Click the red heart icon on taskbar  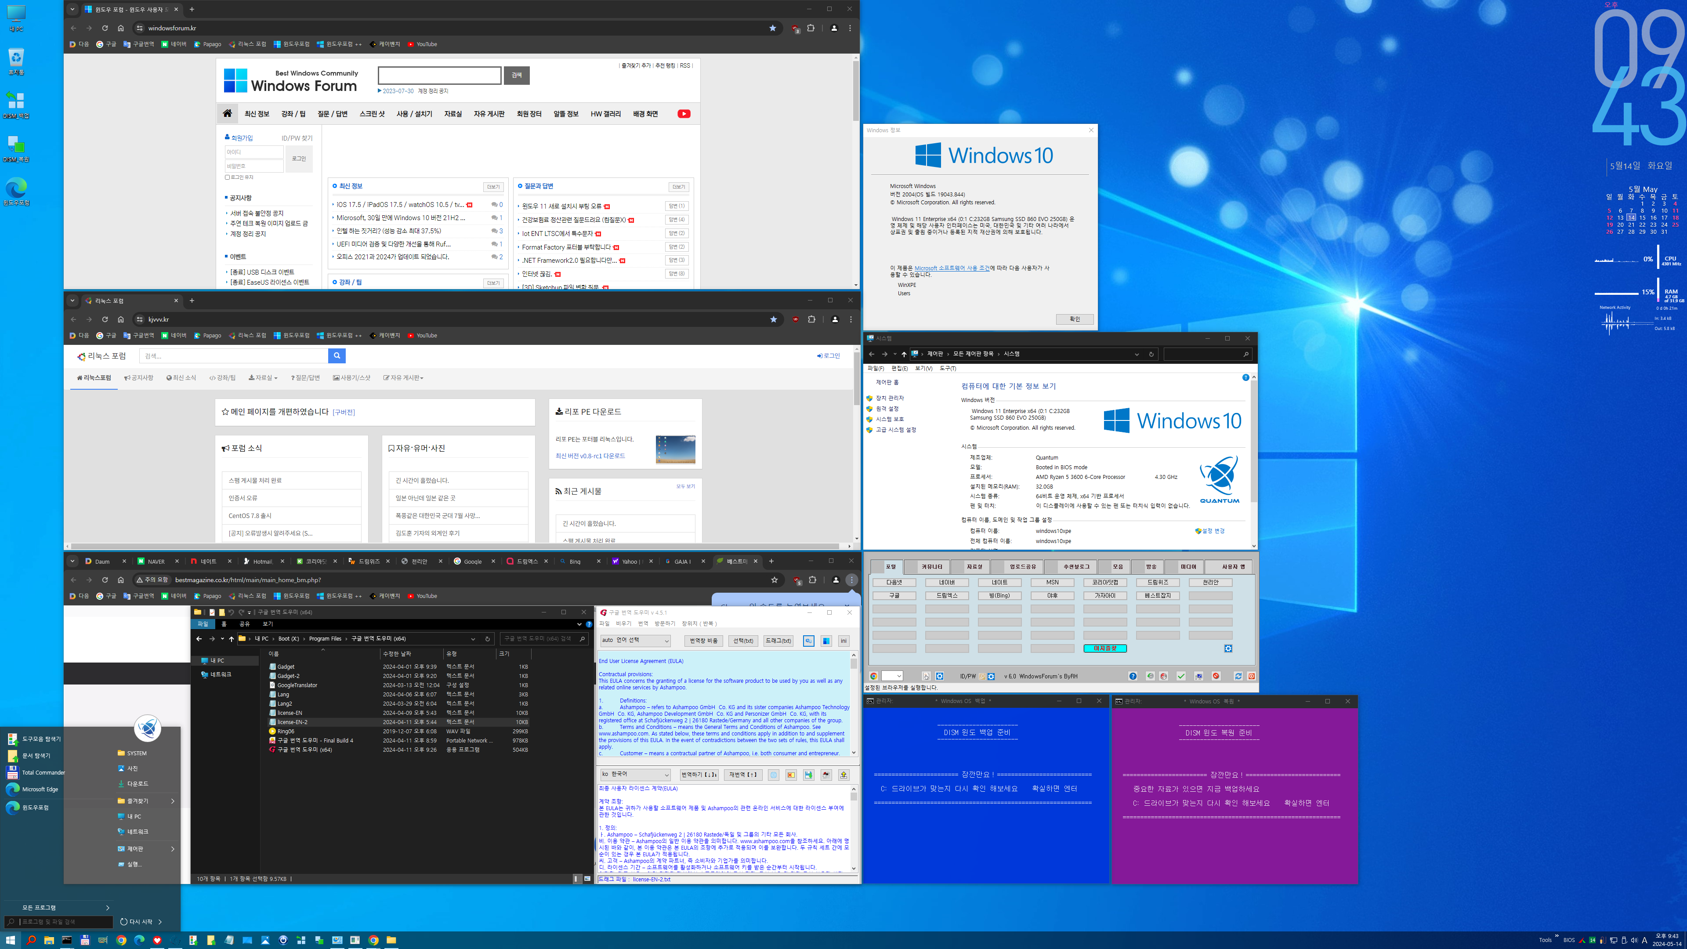pos(156,940)
